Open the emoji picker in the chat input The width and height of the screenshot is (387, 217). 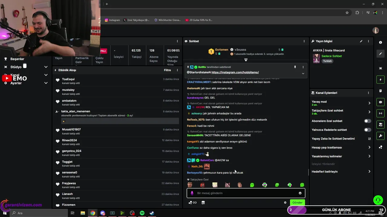[x=300, y=193]
